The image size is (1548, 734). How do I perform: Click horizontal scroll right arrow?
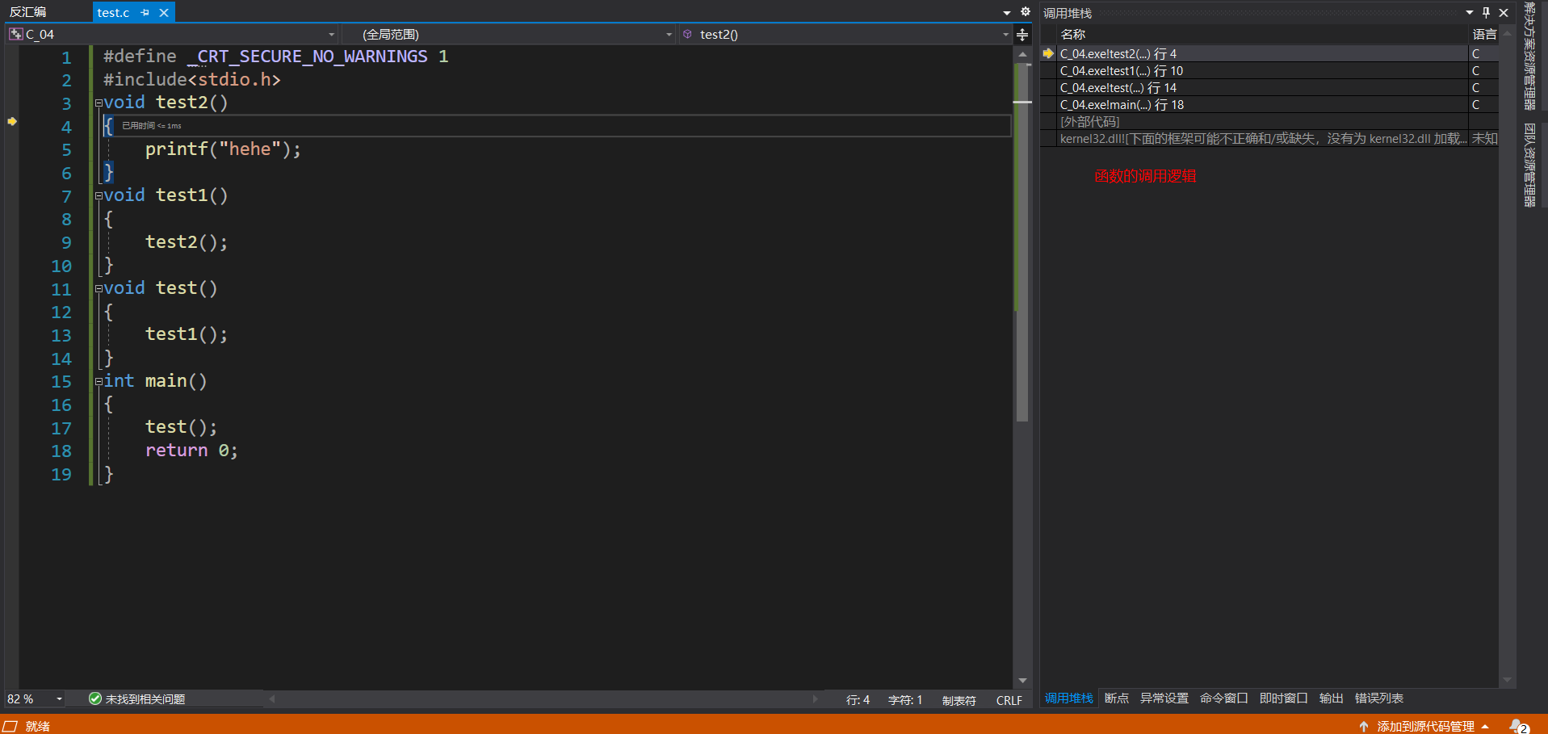[x=815, y=699]
